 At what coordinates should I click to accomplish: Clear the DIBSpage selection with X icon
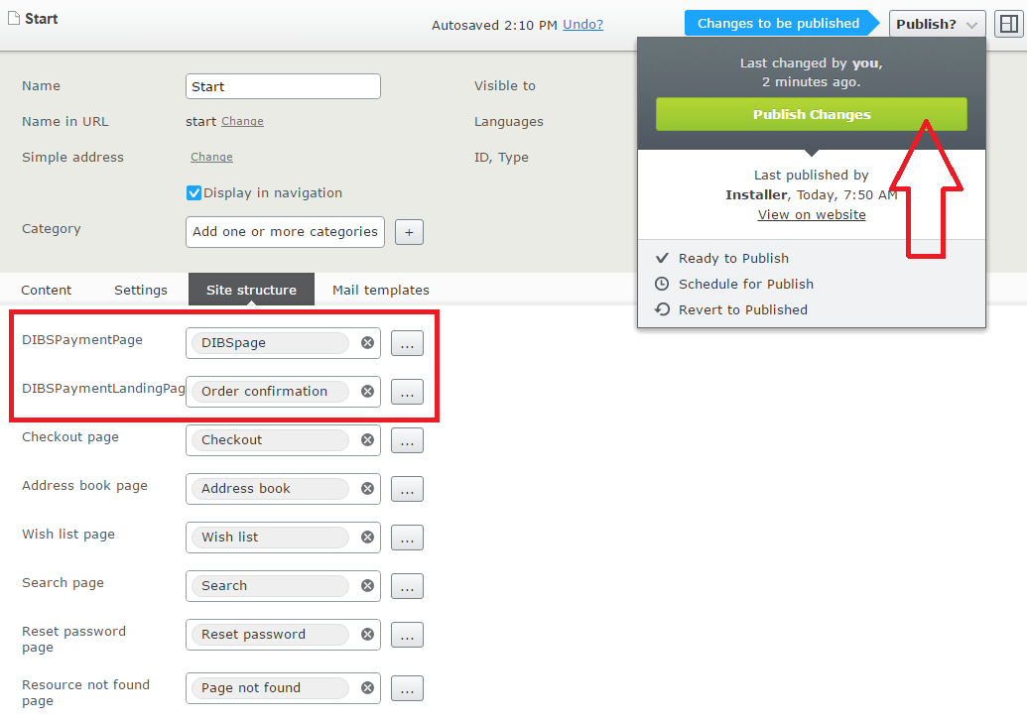[367, 342]
